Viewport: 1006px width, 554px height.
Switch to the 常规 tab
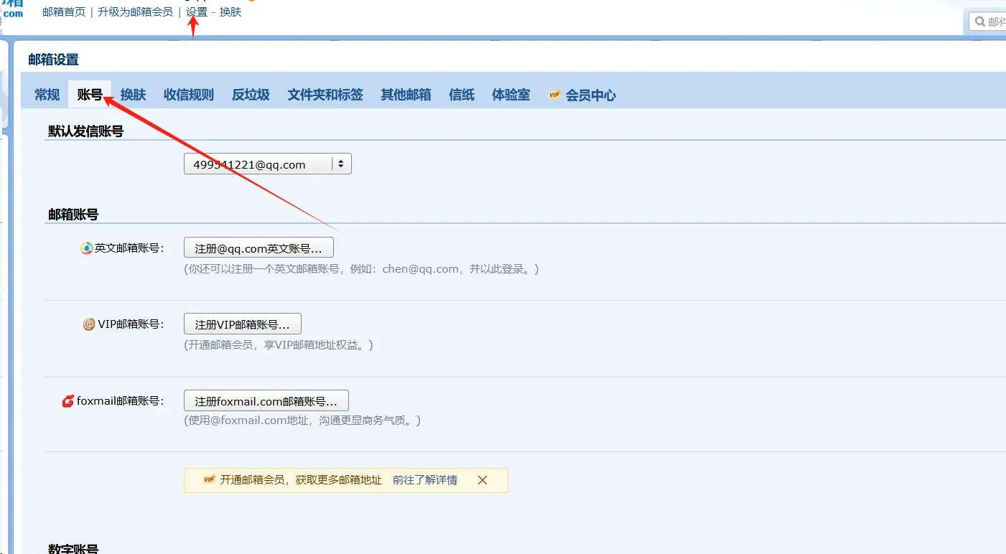47,95
